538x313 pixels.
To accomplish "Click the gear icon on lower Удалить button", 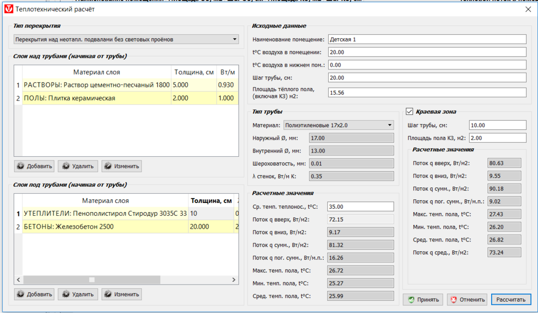I will 66,294.
